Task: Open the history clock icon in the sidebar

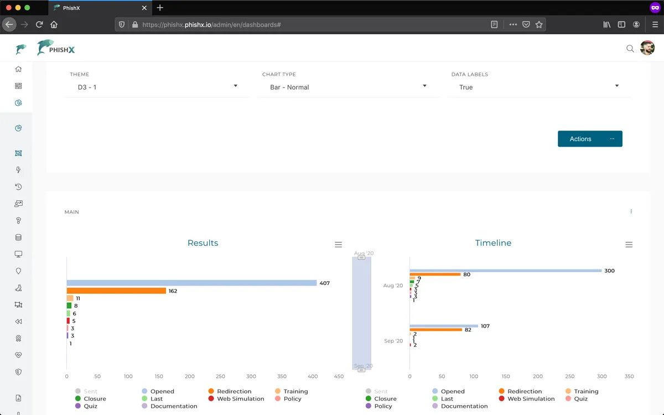Action: (x=18, y=186)
